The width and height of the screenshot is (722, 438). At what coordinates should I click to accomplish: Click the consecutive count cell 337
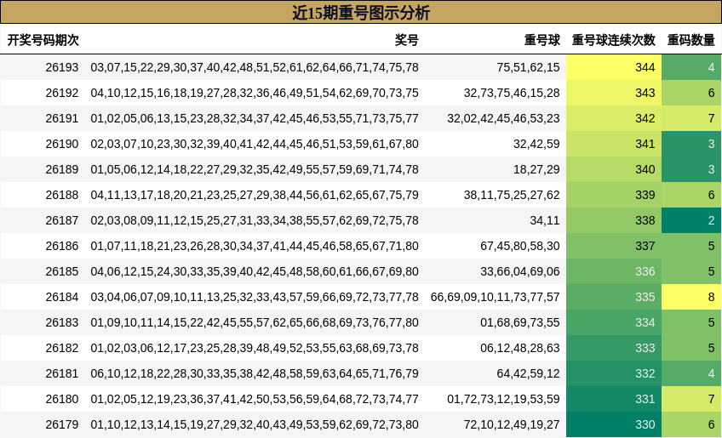[614, 246]
